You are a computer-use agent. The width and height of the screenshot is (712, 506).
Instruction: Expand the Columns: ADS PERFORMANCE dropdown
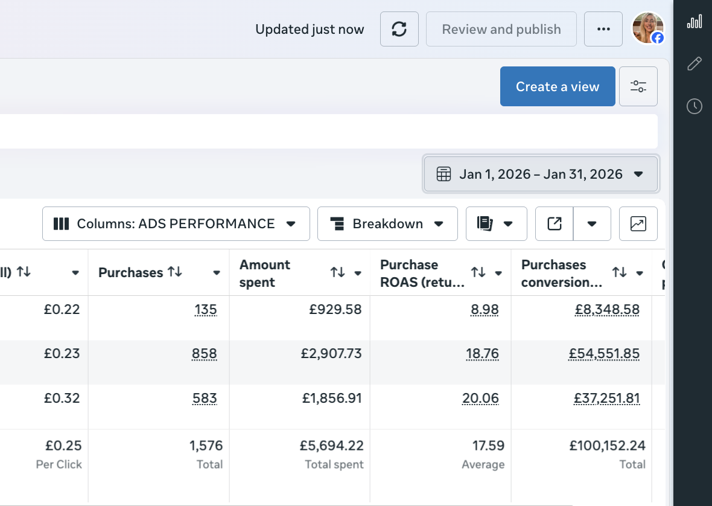(176, 224)
